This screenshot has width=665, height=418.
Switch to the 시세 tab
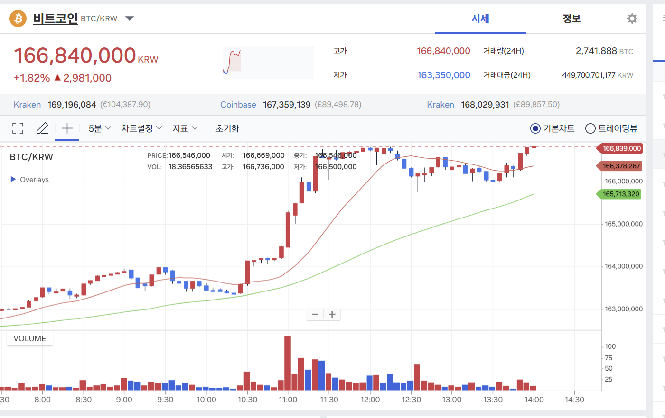coord(480,18)
